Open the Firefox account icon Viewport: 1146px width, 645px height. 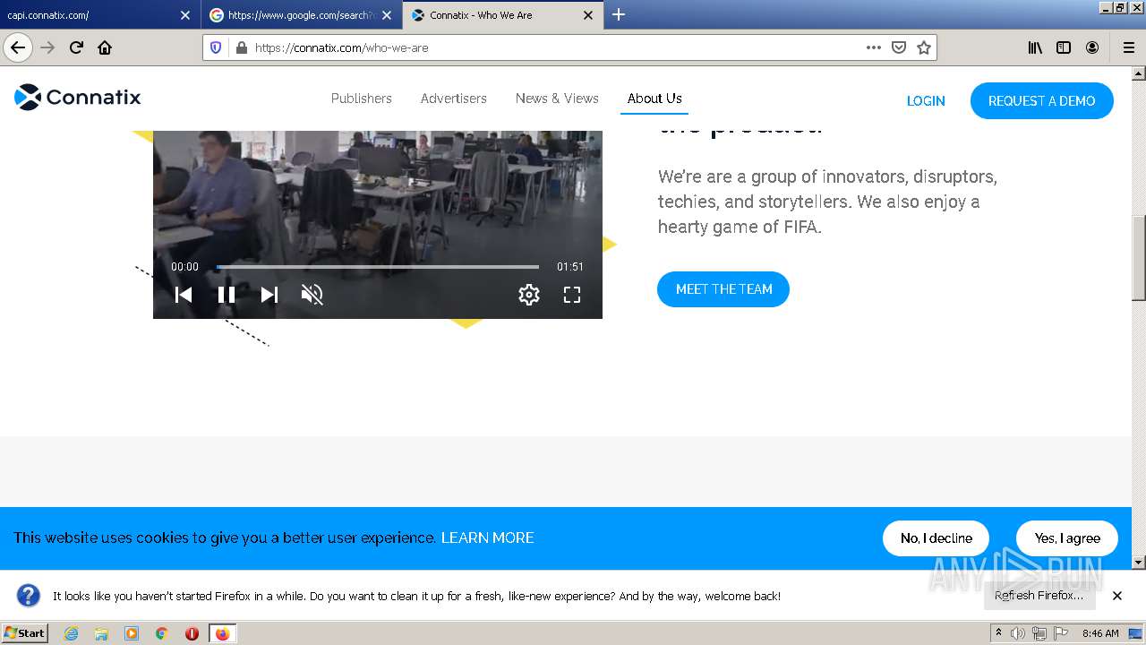point(1092,47)
